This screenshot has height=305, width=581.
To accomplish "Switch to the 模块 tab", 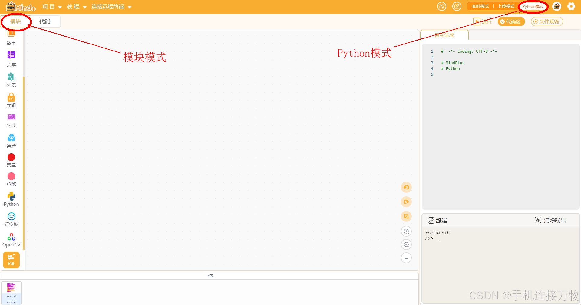I will click(15, 21).
